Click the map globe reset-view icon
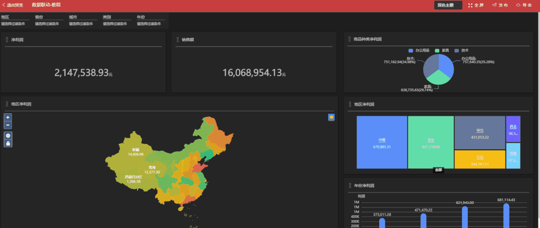The image size is (540, 228). (8, 136)
